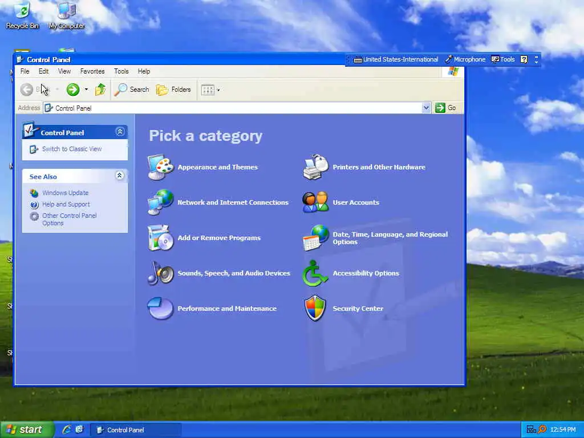Image resolution: width=584 pixels, height=438 pixels.
Task: Expand the Address bar dropdown
Action: pyautogui.click(x=426, y=108)
